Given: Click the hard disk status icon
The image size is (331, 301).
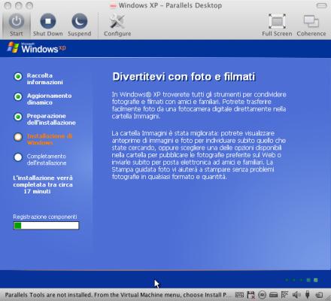Looking at the screenshot, I should [x=273, y=295].
